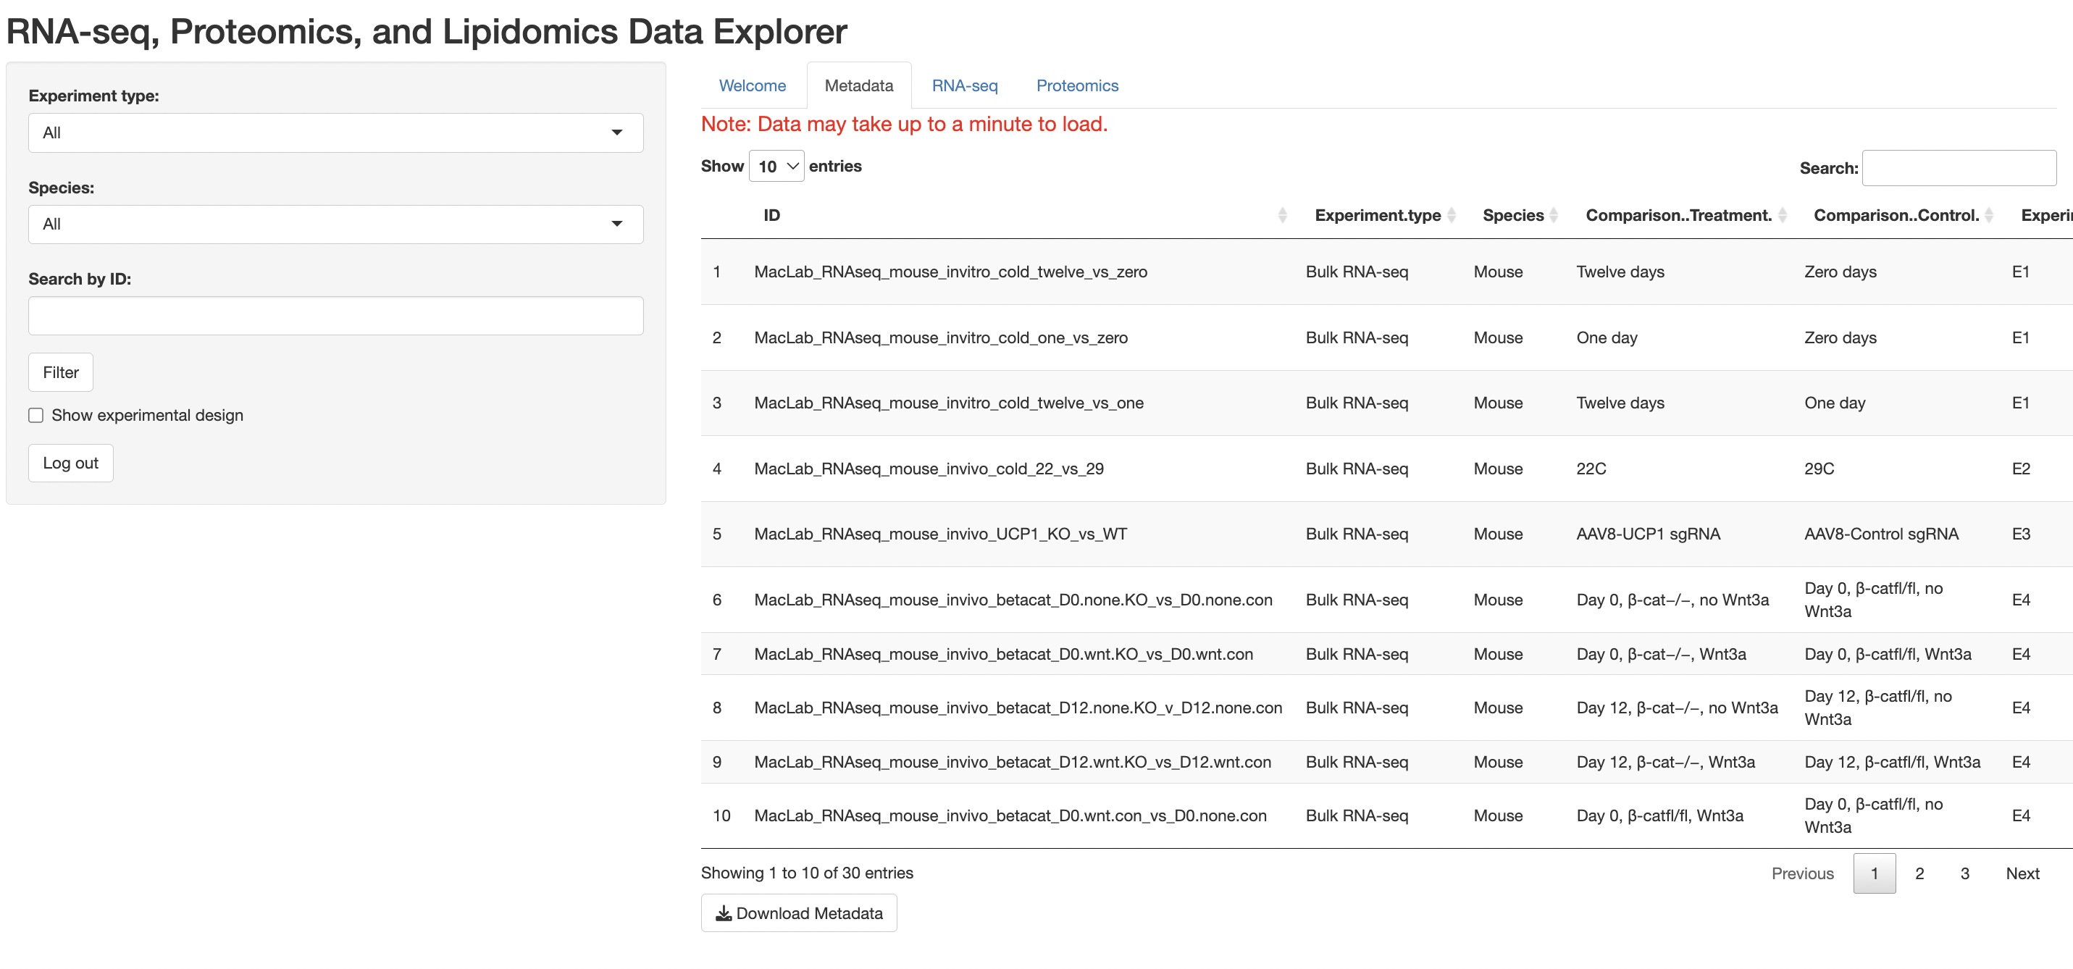Sort by Comparison..Control. column
Image resolution: width=2073 pixels, height=969 pixels.
click(x=1989, y=215)
